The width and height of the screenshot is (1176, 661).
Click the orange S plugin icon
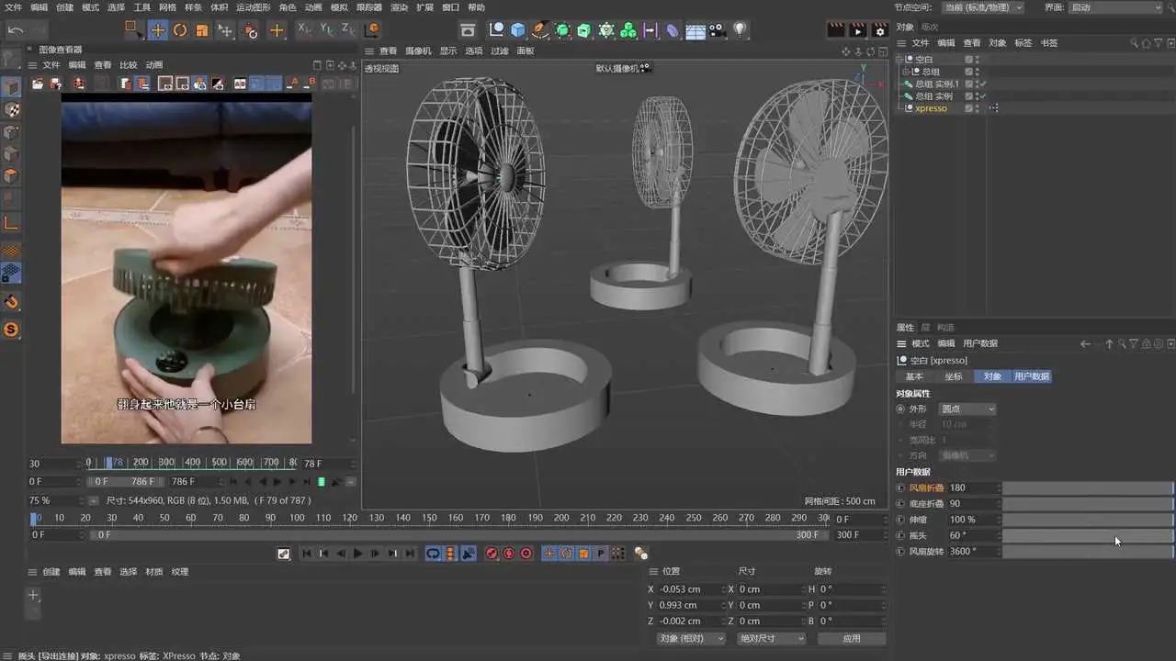pos(11,330)
